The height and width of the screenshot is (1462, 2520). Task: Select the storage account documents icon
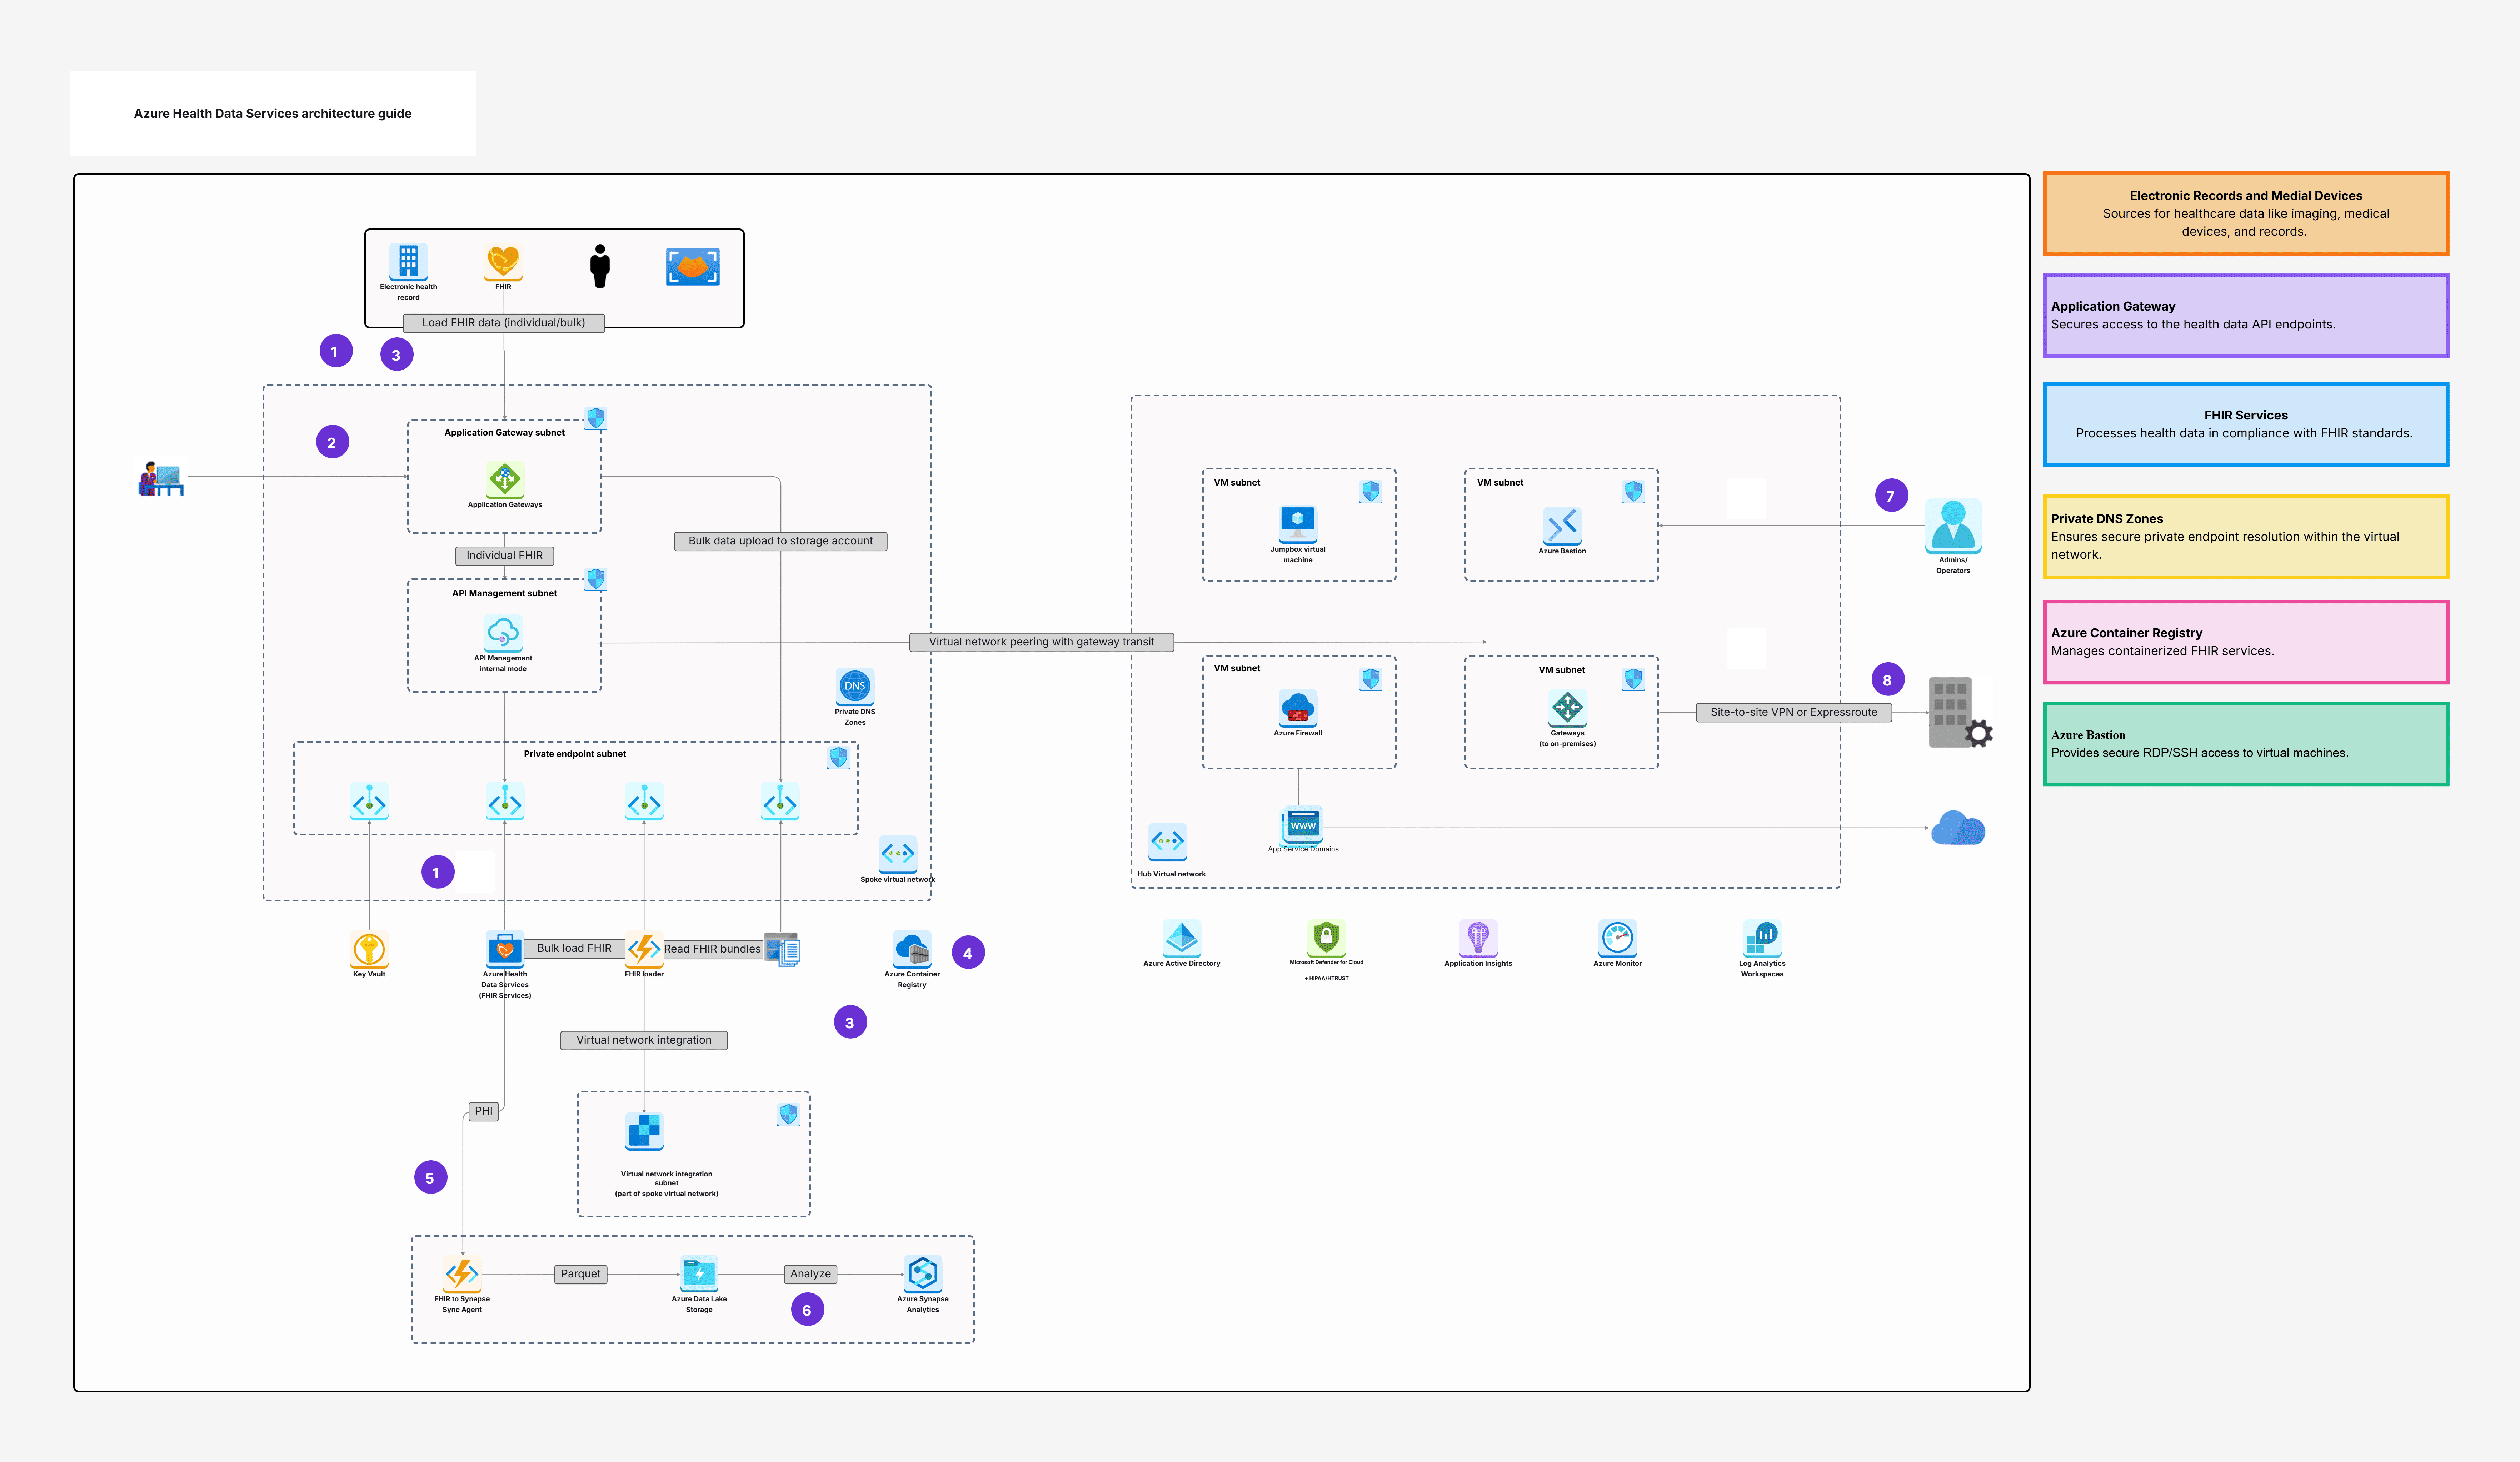pyautogui.click(x=782, y=949)
